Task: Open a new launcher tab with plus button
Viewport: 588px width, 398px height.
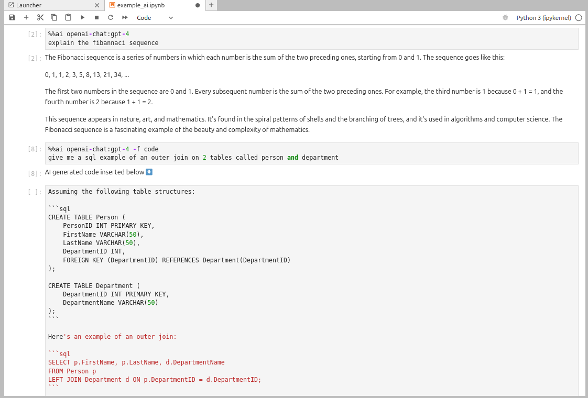Action: 211,5
